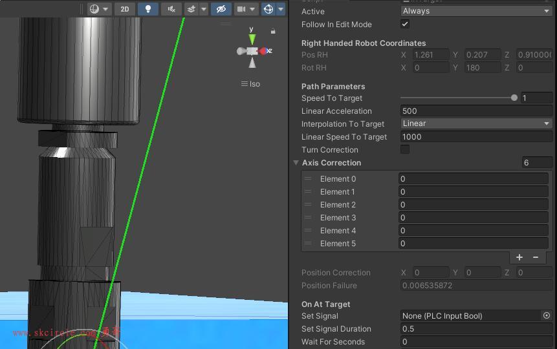Screen dimensions: 557x349
Task: Toggle the gizmo rotation lock icon
Action: tap(273, 31)
